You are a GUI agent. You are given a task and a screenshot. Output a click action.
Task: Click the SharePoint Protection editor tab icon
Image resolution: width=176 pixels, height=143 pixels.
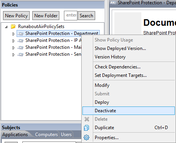tap(113, 3)
